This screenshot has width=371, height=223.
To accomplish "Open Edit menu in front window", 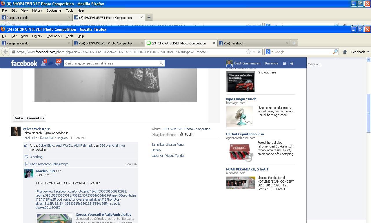I will [x=14, y=36].
